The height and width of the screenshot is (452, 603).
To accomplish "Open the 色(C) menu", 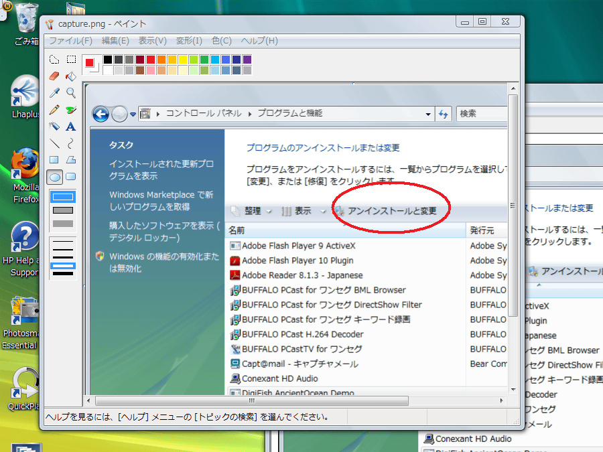I will coord(222,41).
